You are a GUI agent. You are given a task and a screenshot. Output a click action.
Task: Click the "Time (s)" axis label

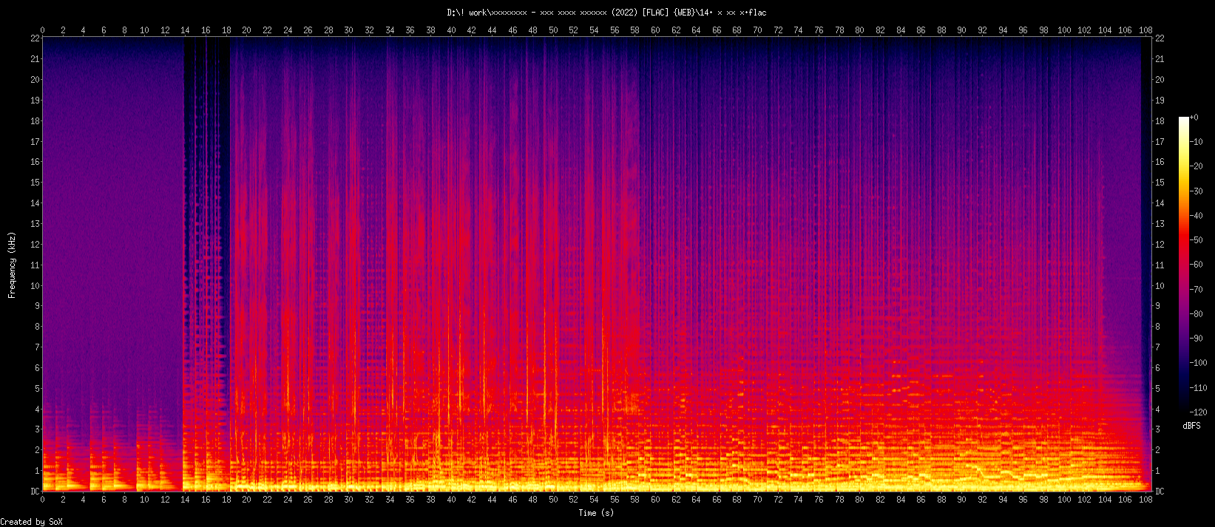(x=596, y=513)
